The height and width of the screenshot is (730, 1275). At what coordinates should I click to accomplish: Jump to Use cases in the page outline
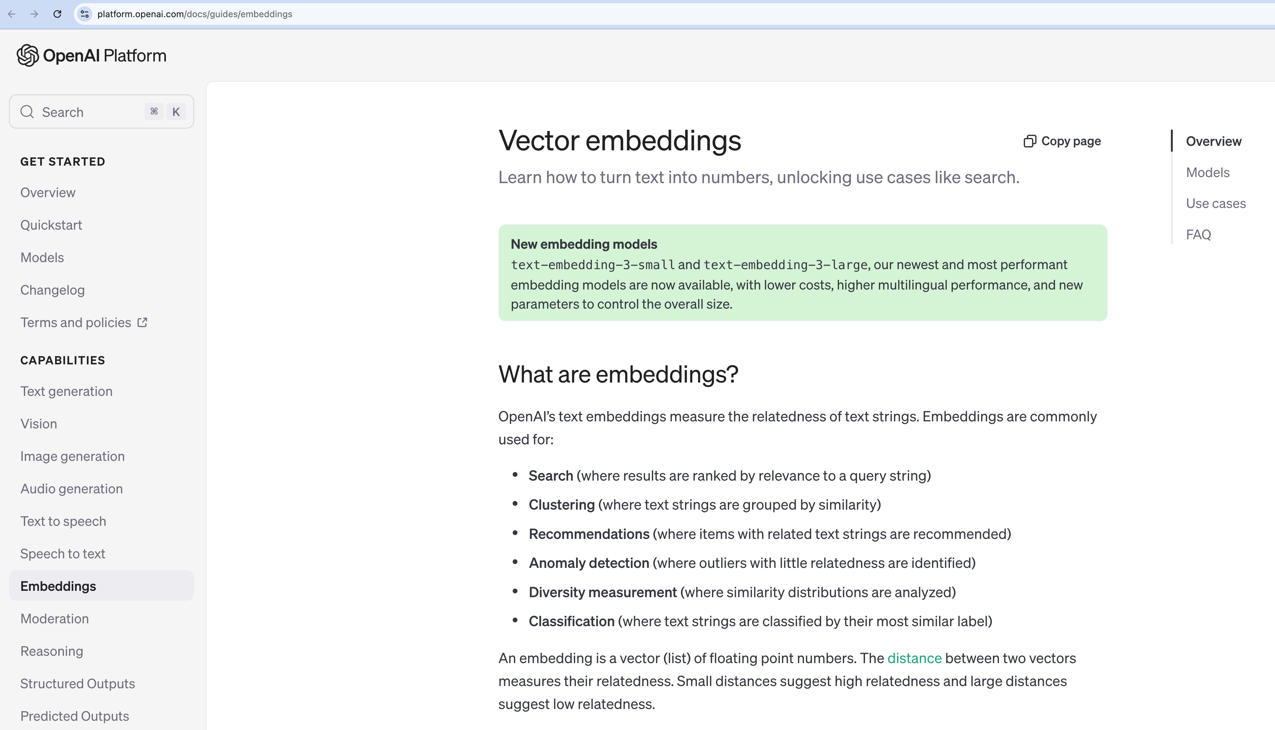(1215, 204)
